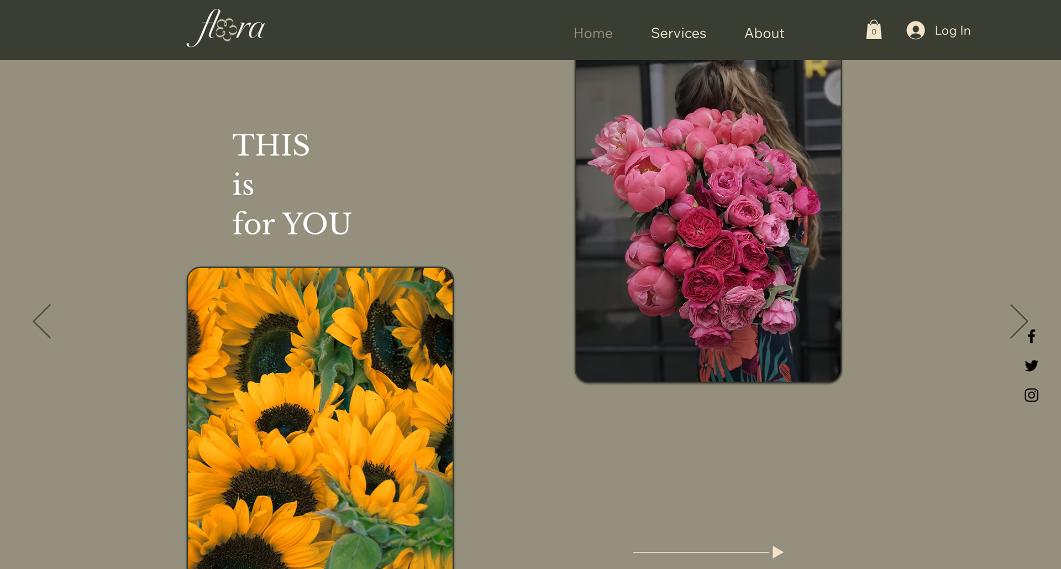The height and width of the screenshot is (569, 1061).
Task: Click the flower emblem in logo
Action: [x=227, y=30]
